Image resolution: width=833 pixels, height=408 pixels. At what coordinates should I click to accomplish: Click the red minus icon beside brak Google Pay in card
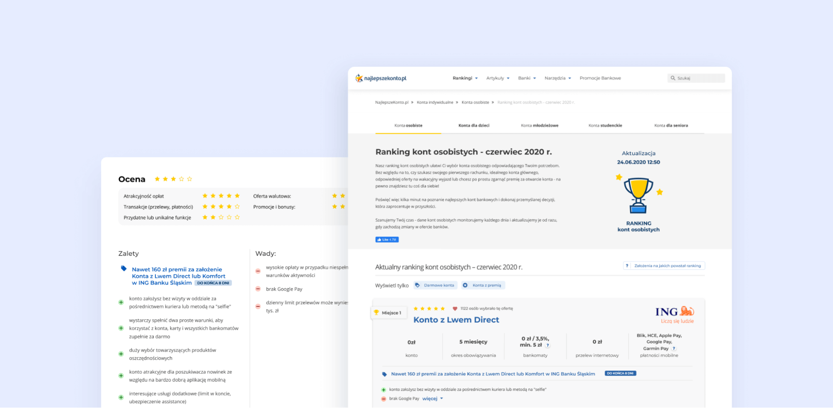click(x=384, y=399)
